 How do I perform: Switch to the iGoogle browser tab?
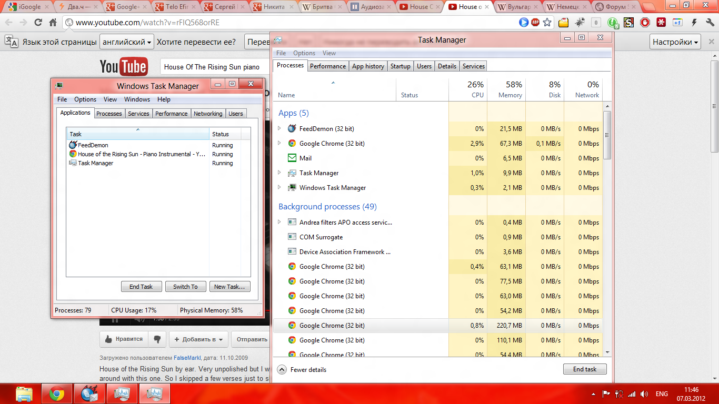(26, 7)
